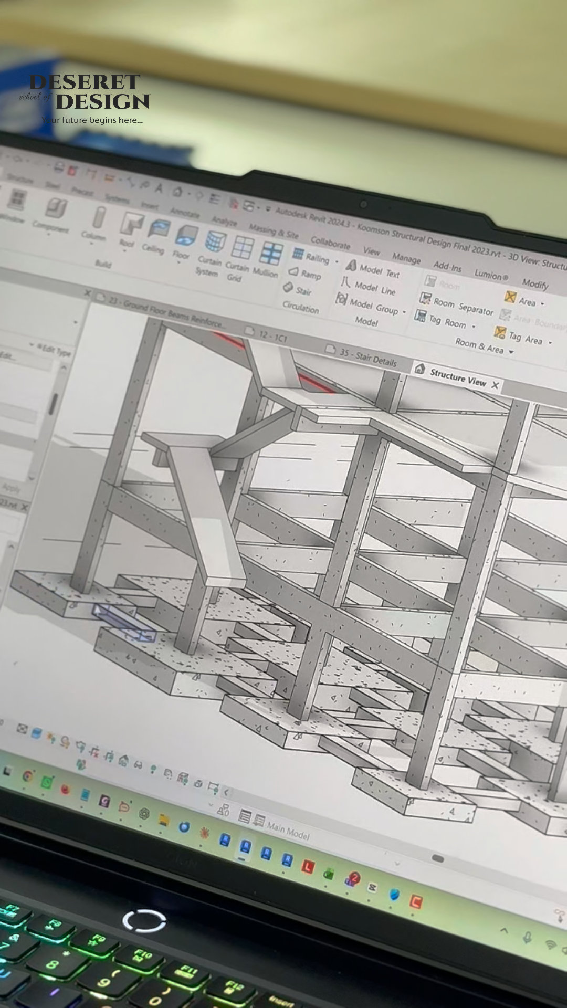Viewport: 567px width, 1008px height.
Task: Select the Room Separator tool
Action: pos(456,305)
